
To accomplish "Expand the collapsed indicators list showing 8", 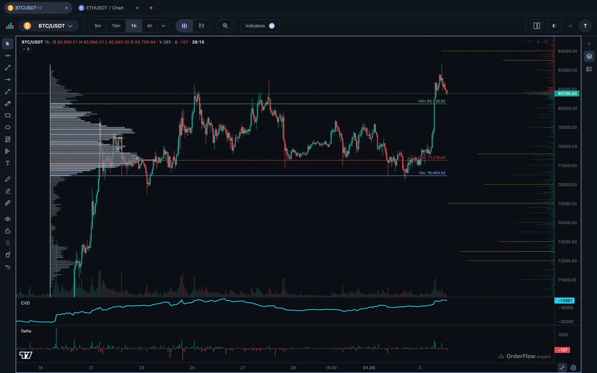I will click(26, 49).
